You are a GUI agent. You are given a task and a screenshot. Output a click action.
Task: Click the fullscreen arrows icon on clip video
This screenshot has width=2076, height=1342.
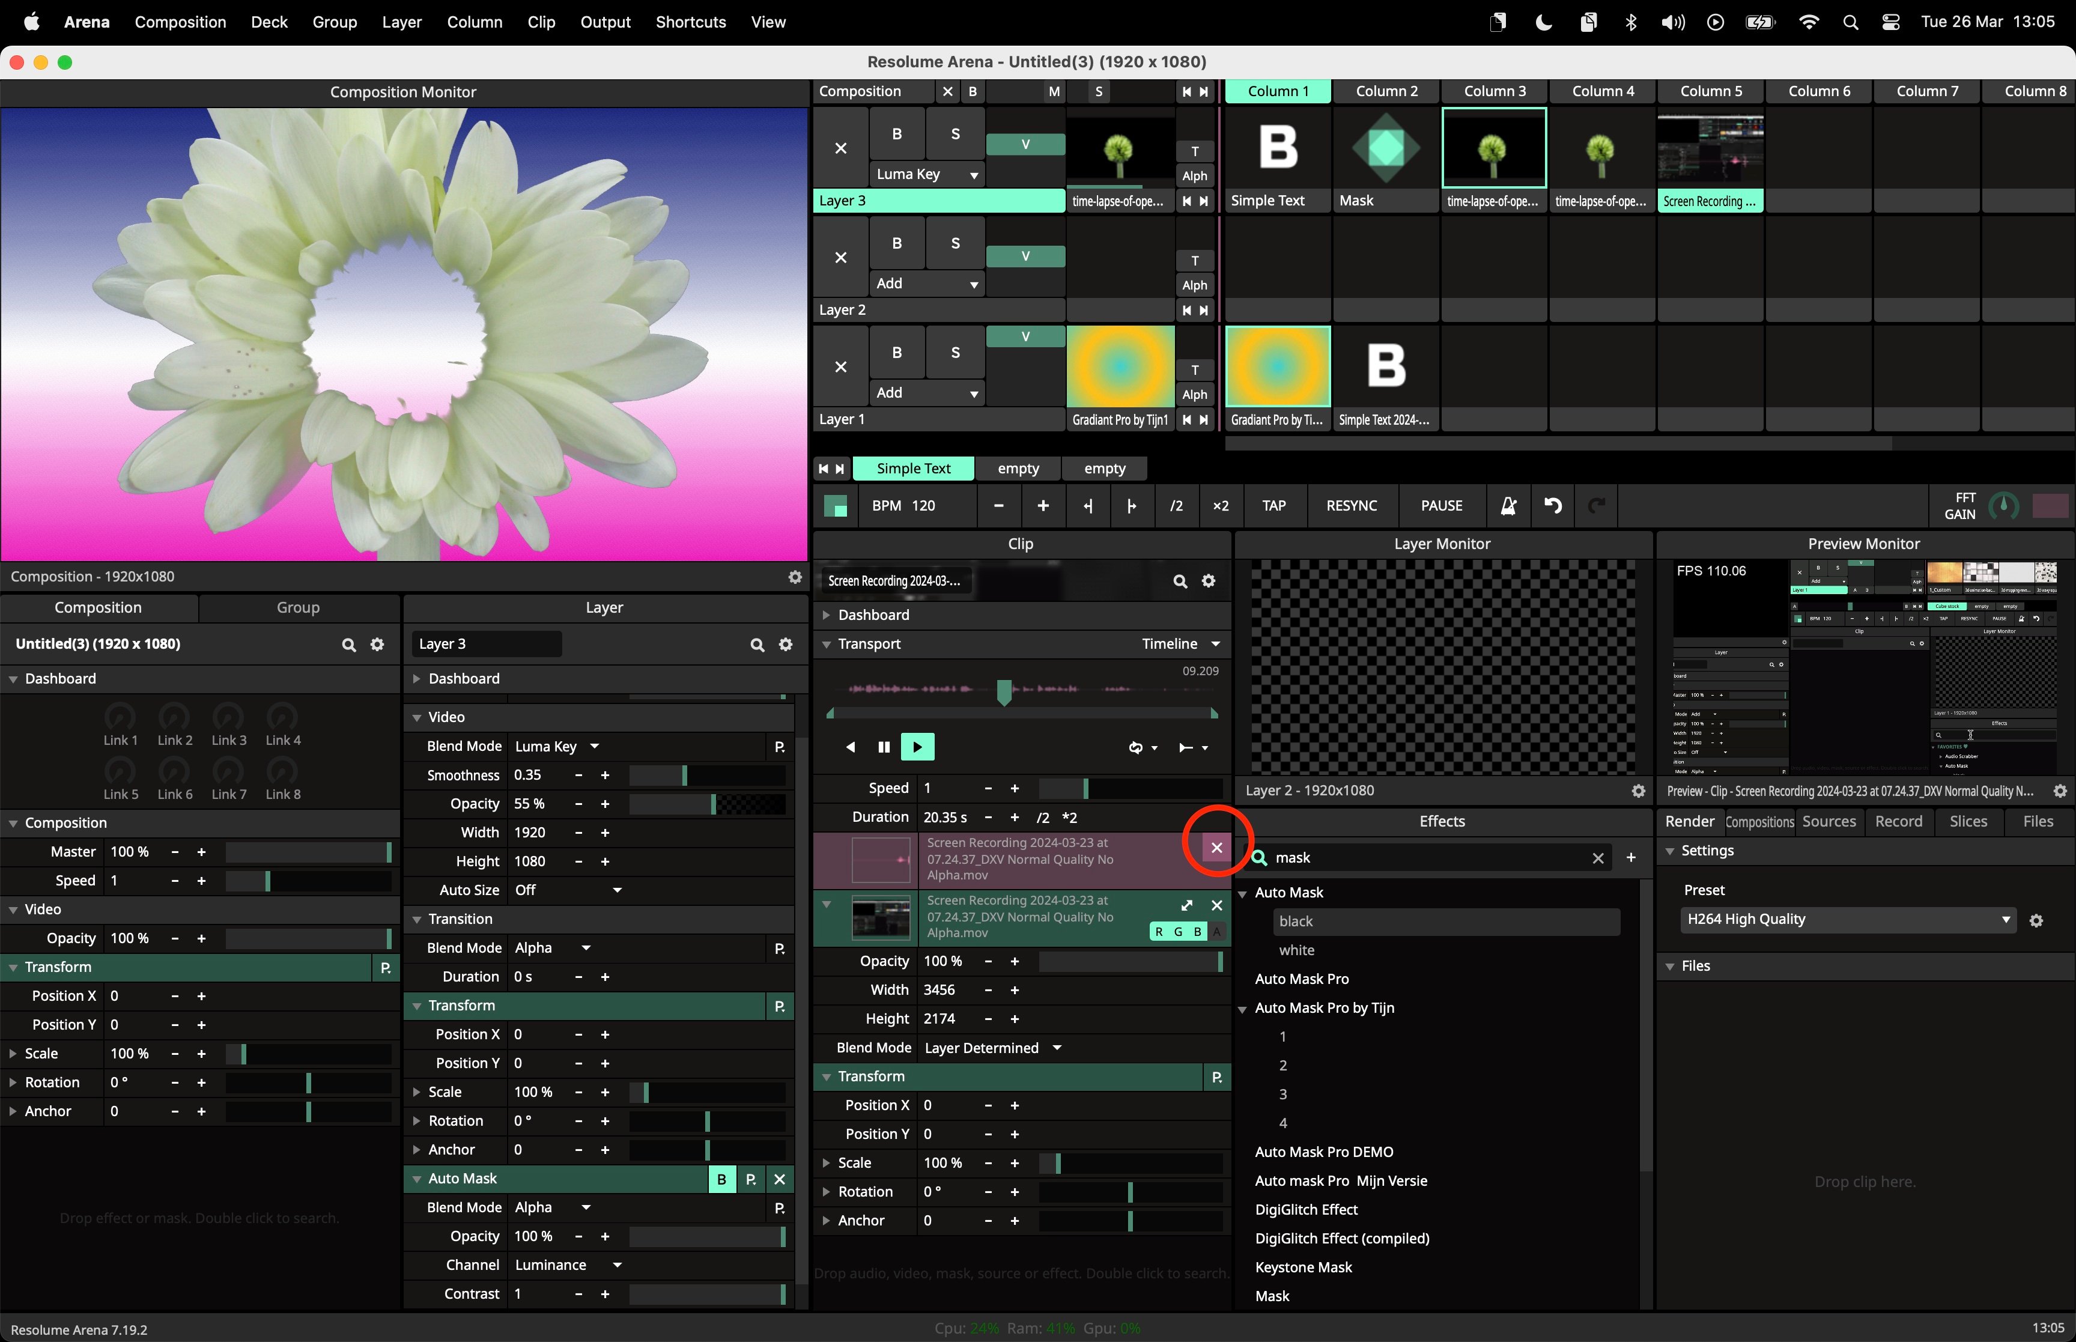click(1186, 905)
